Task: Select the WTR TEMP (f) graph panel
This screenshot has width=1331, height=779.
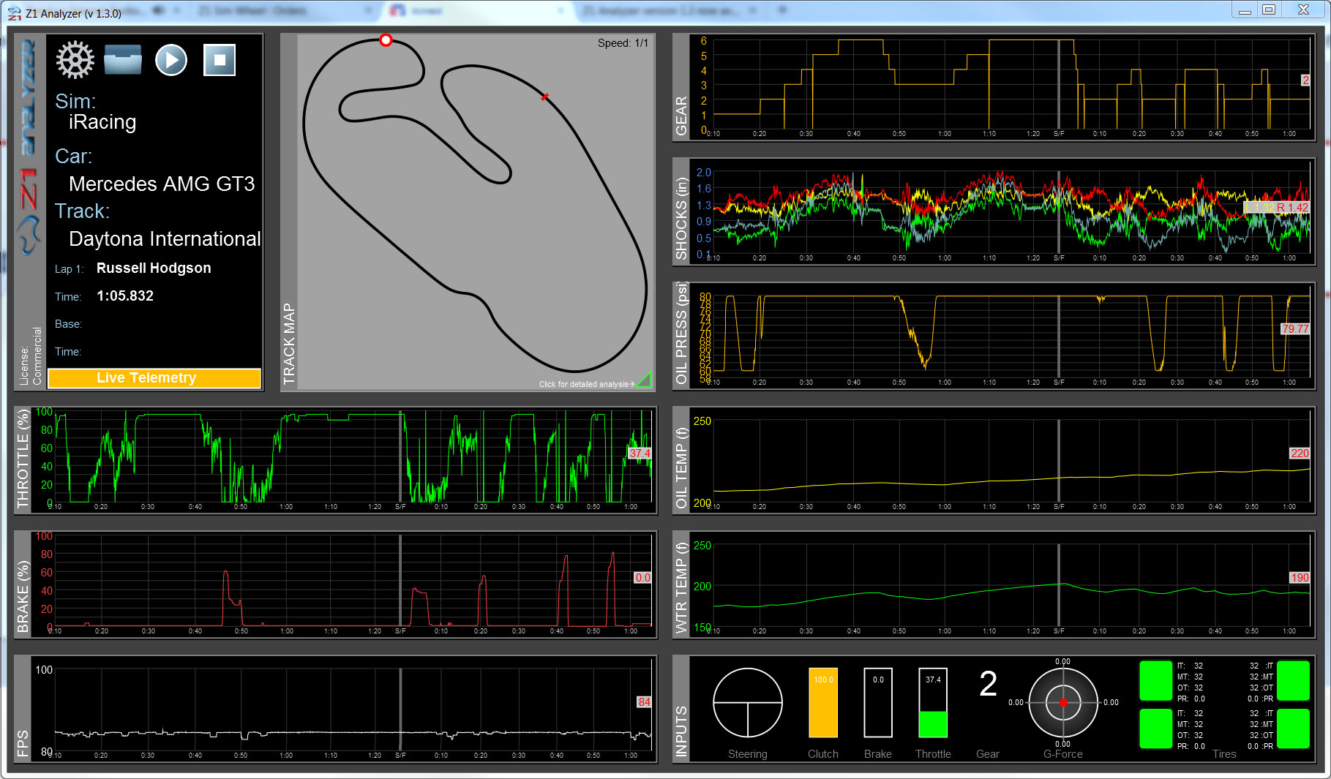Action: pyautogui.click(x=994, y=585)
